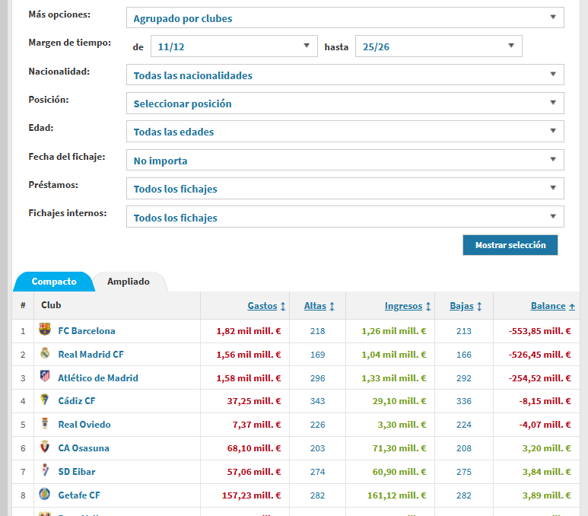Click Real Oviedo's 7,37 mill. € Gastos

257,425
